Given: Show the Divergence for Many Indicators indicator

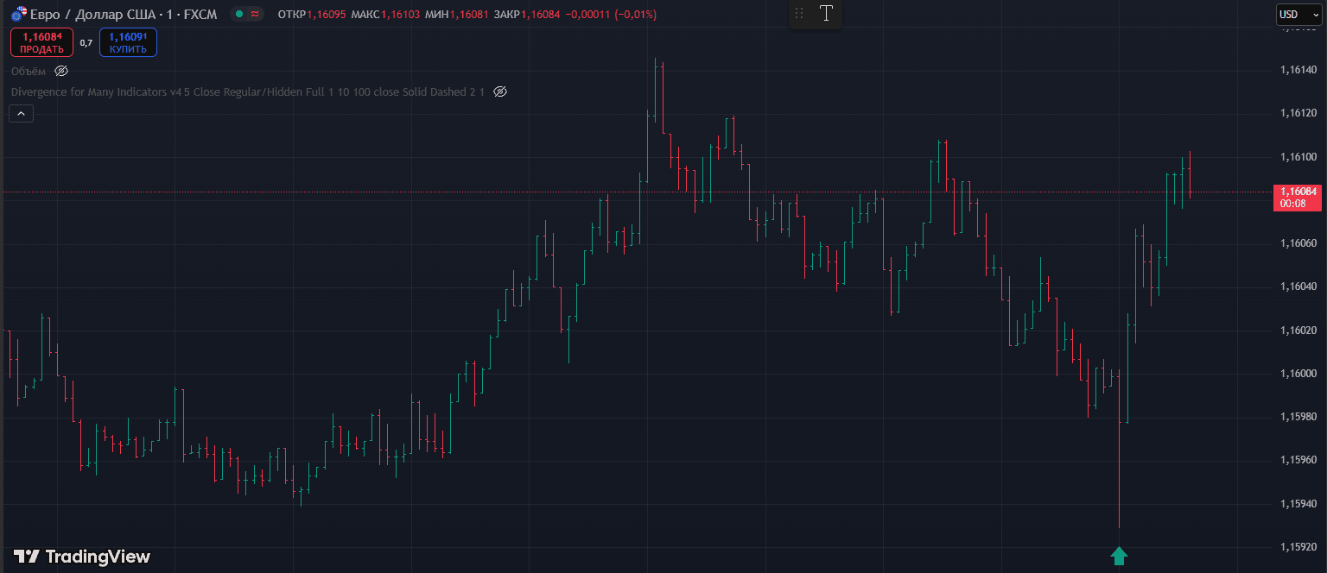Looking at the screenshot, I should [499, 91].
